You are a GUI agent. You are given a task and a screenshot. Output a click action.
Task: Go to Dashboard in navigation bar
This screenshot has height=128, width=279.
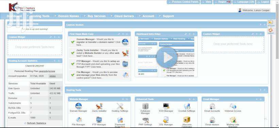tap(14, 16)
